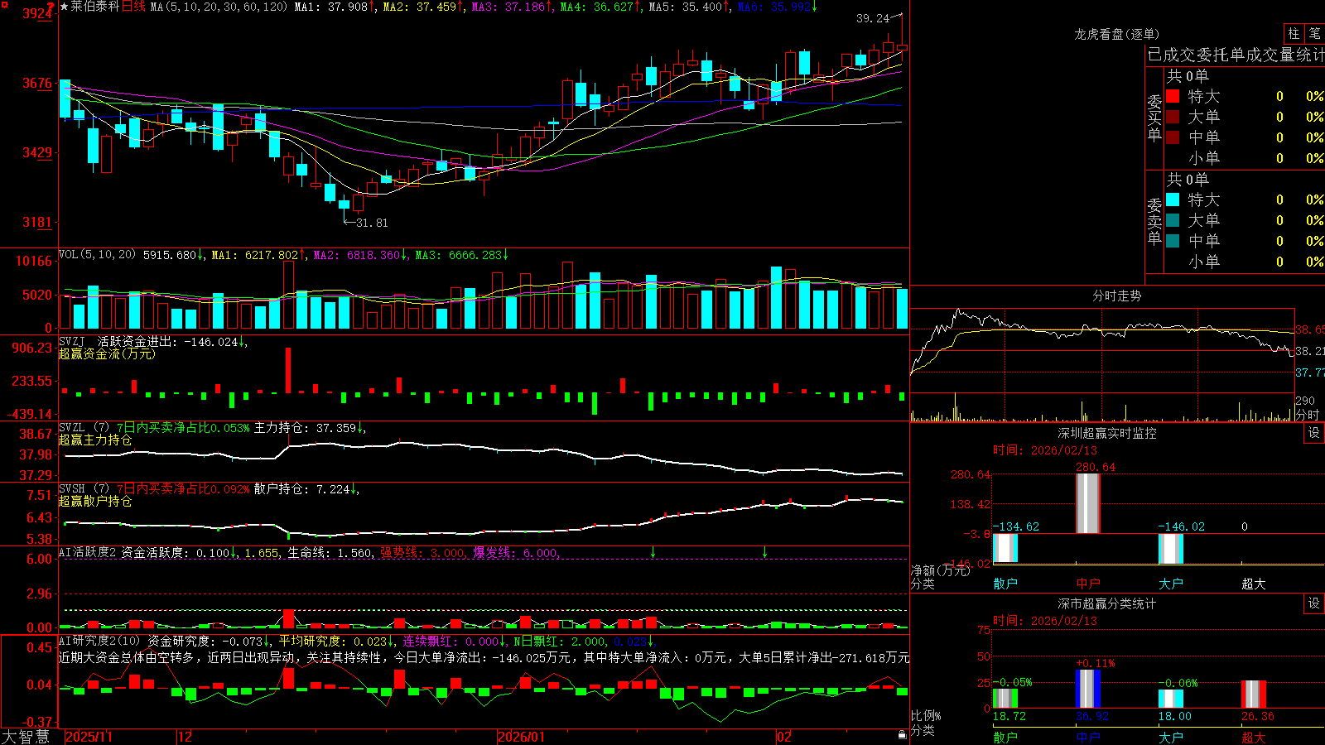
Task: Click the 超赢资金流(万元) indicator name
Action: point(107,353)
